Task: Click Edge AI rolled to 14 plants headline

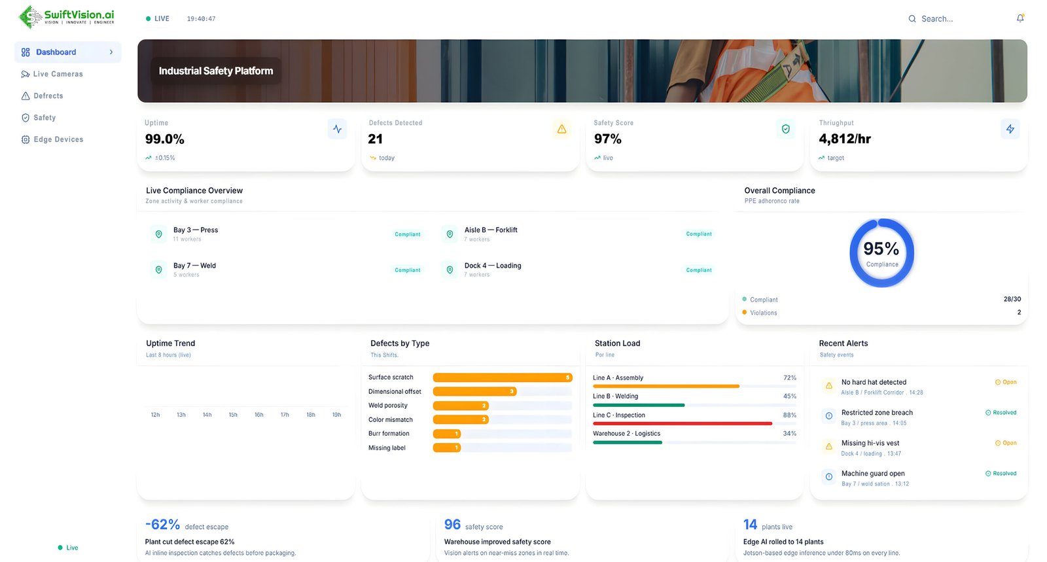Action: (x=783, y=542)
